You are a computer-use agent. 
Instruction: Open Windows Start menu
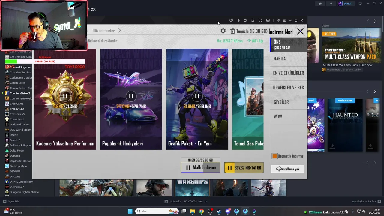130,211
